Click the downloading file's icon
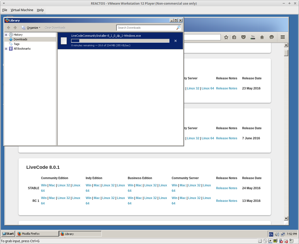 pyautogui.click(x=64, y=41)
